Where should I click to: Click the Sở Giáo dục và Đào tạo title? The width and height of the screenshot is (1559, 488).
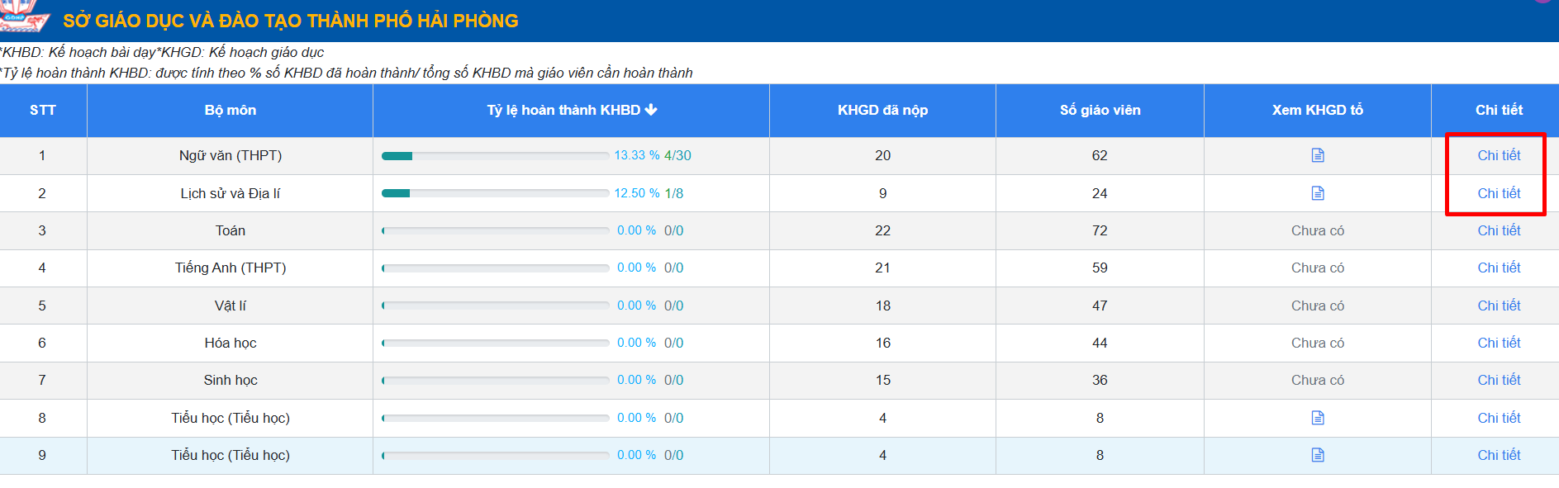(x=290, y=21)
